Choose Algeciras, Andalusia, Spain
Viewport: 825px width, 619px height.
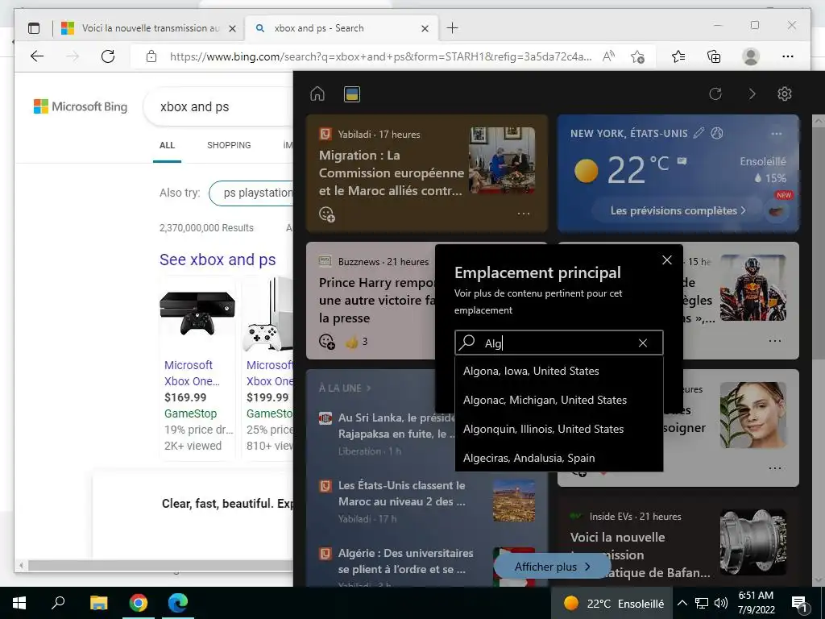click(559, 458)
